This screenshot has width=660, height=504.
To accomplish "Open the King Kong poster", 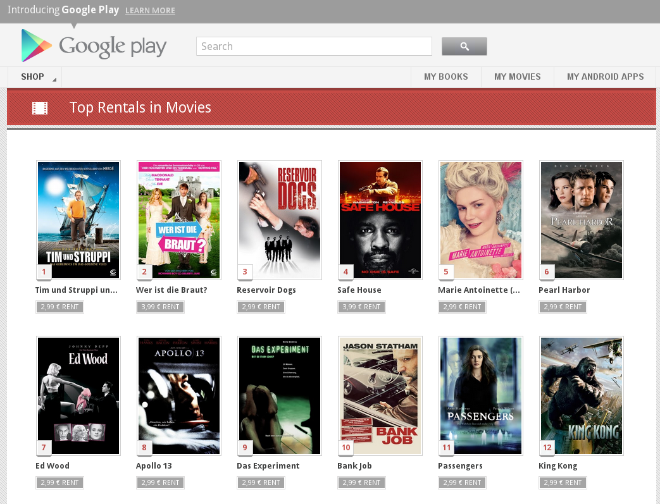I will click(582, 395).
